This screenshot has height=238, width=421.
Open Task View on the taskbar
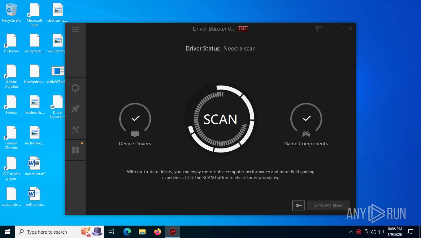[111, 232]
